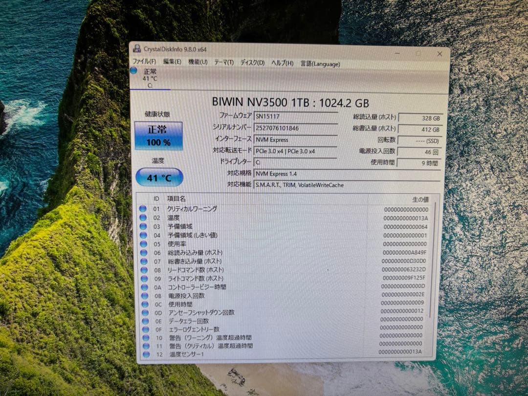Click the power on hours value 9 時間
528x396 pixels.
tap(418, 163)
